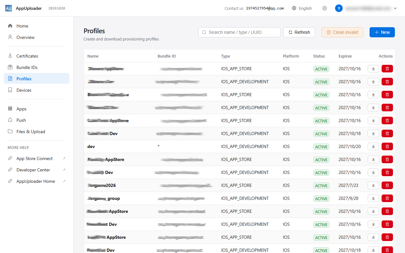Delete the 'dev' wildcard profile
Viewport: 405px width, 253px height.
[387, 146]
